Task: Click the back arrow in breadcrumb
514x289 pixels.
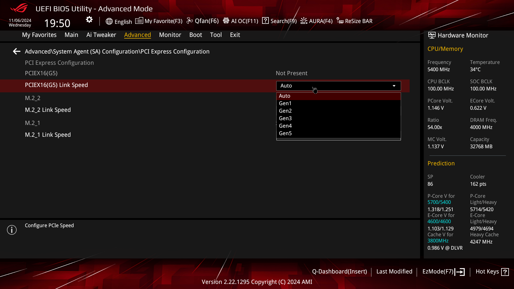Action: (17, 51)
